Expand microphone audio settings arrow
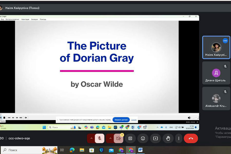The width and height of the screenshot is (231, 154). coord(91,138)
